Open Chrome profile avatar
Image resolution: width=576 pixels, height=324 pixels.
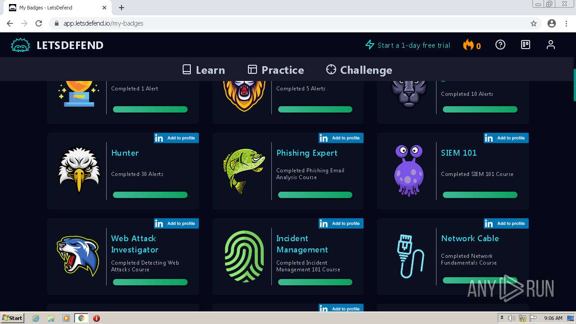[x=552, y=23]
